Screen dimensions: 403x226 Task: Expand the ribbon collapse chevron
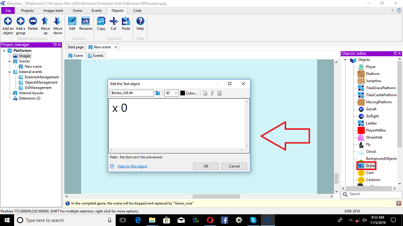pyautogui.click(x=393, y=11)
